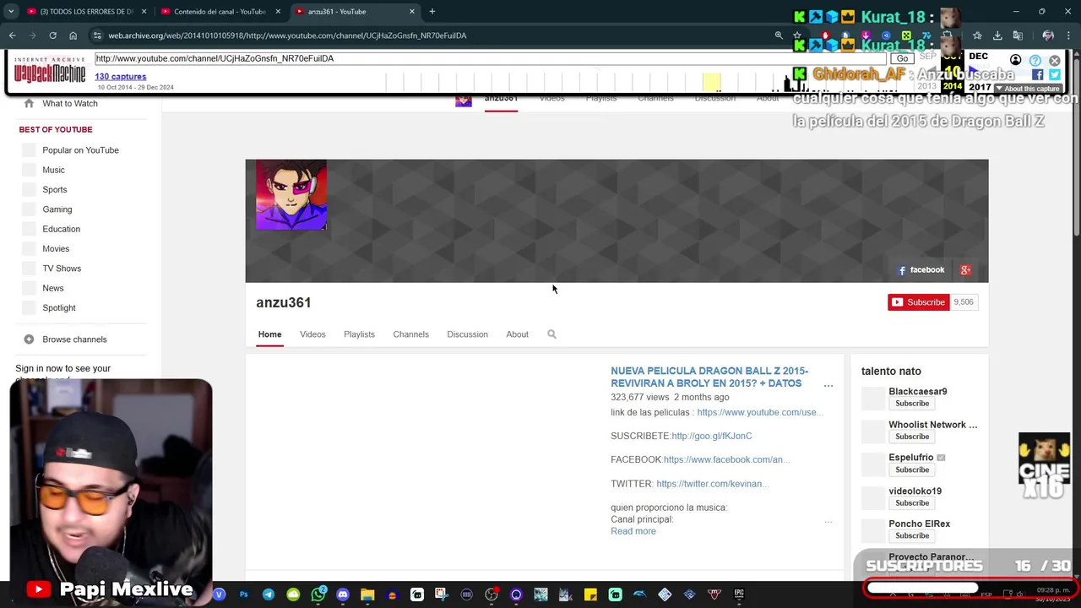
Task: Switch to channel Channels tab
Action: pos(410,334)
